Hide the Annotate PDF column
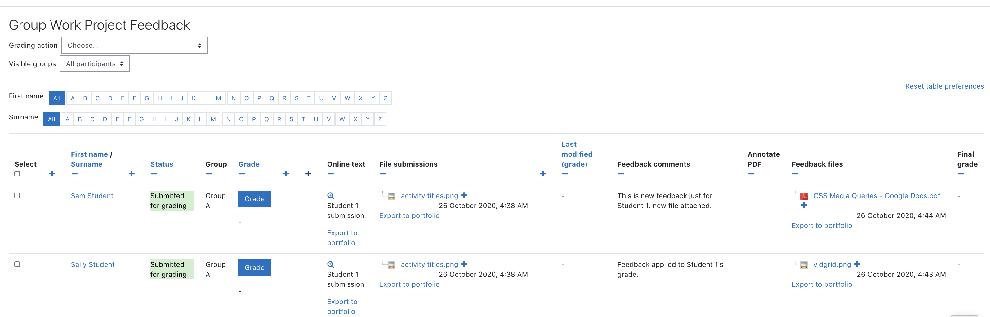The width and height of the screenshot is (990, 317). pyautogui.click(x=751, y=174)
